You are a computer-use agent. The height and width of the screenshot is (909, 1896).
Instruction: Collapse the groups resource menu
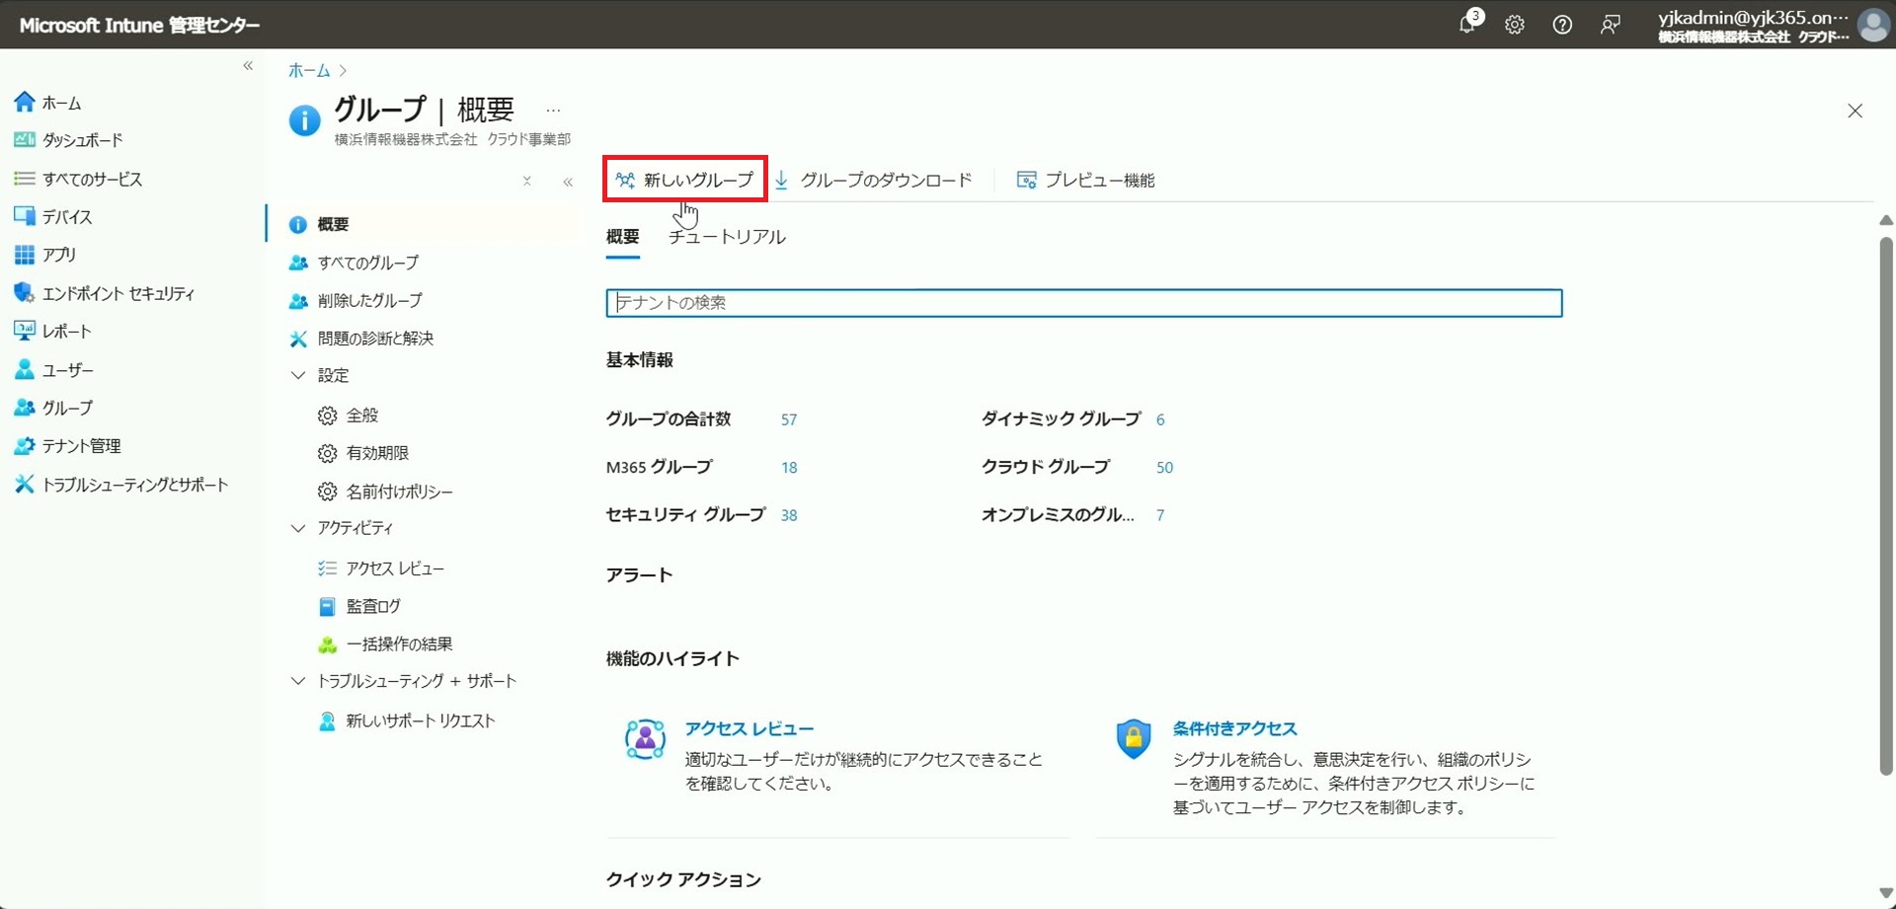[568, 182]
